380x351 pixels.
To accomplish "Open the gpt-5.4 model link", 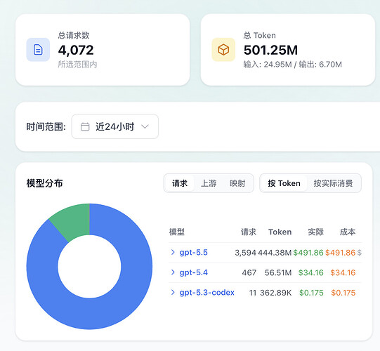I will (x=193, y=272).
